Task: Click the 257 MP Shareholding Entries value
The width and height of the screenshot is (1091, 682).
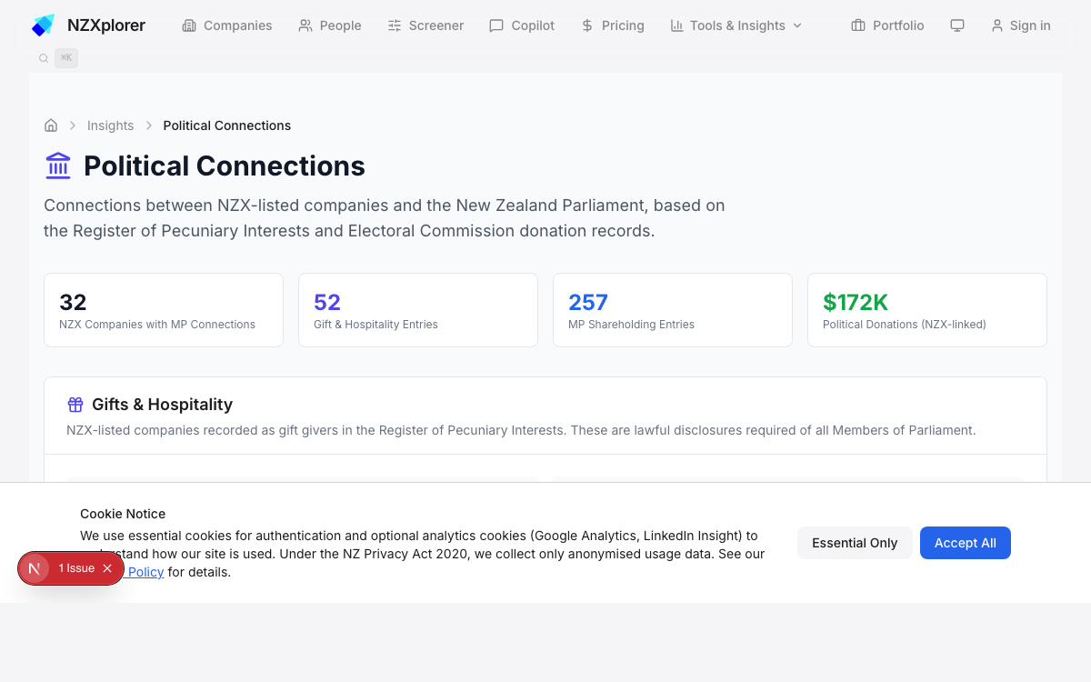Action: click(x=588, y=302)
